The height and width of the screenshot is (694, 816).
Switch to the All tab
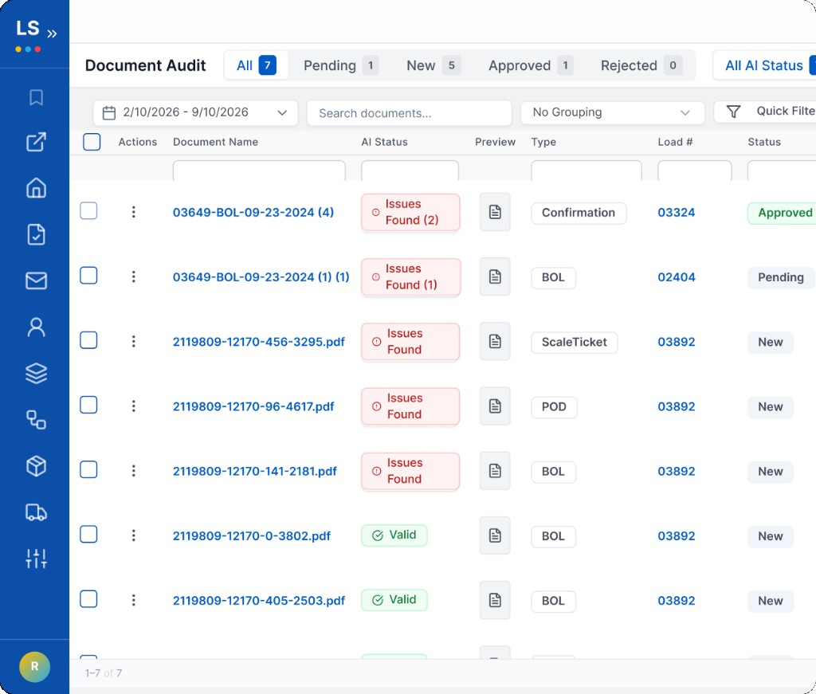pos(256,65)
